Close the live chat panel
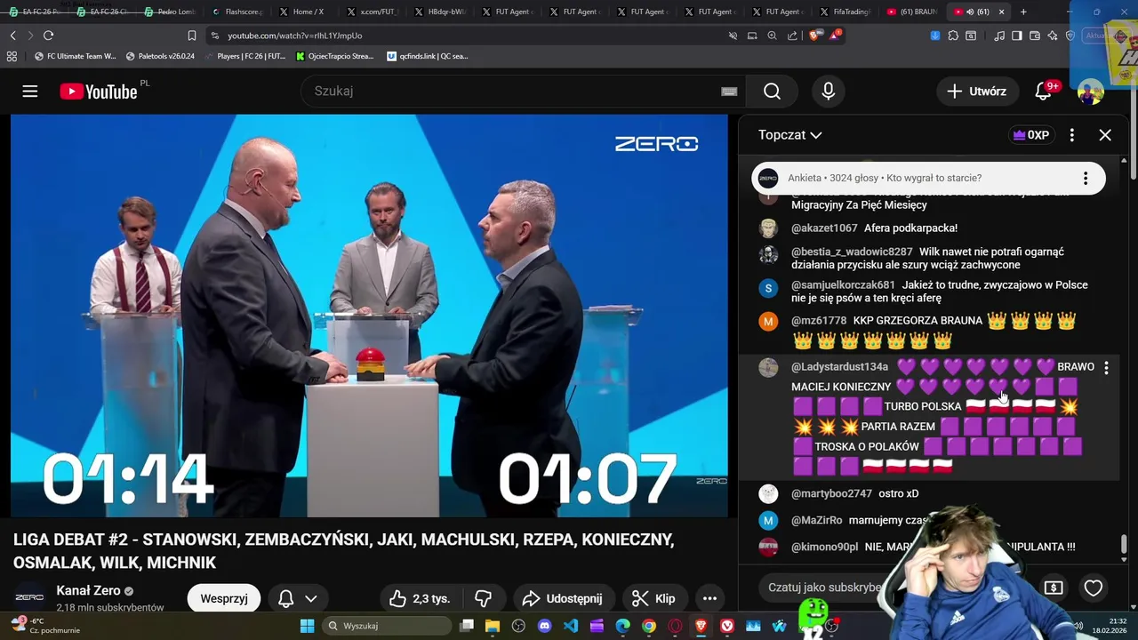The width and height of the screenshot is (1138, 640). [1105, 135]
